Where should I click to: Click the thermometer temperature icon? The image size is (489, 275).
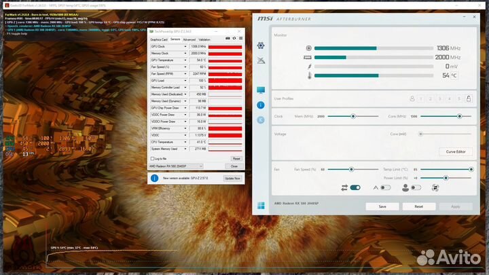(310, 75)
